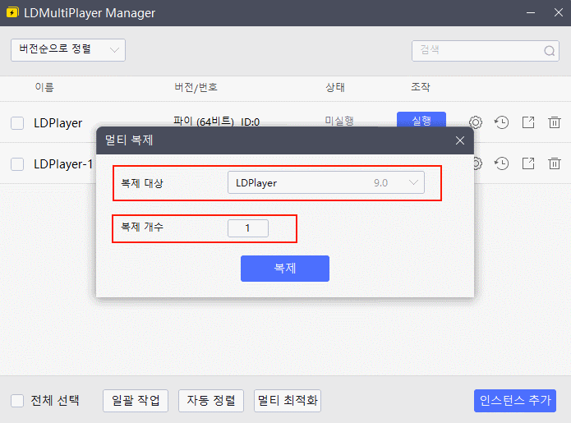Click backup/restore icon in LDPlayer row

501,122
